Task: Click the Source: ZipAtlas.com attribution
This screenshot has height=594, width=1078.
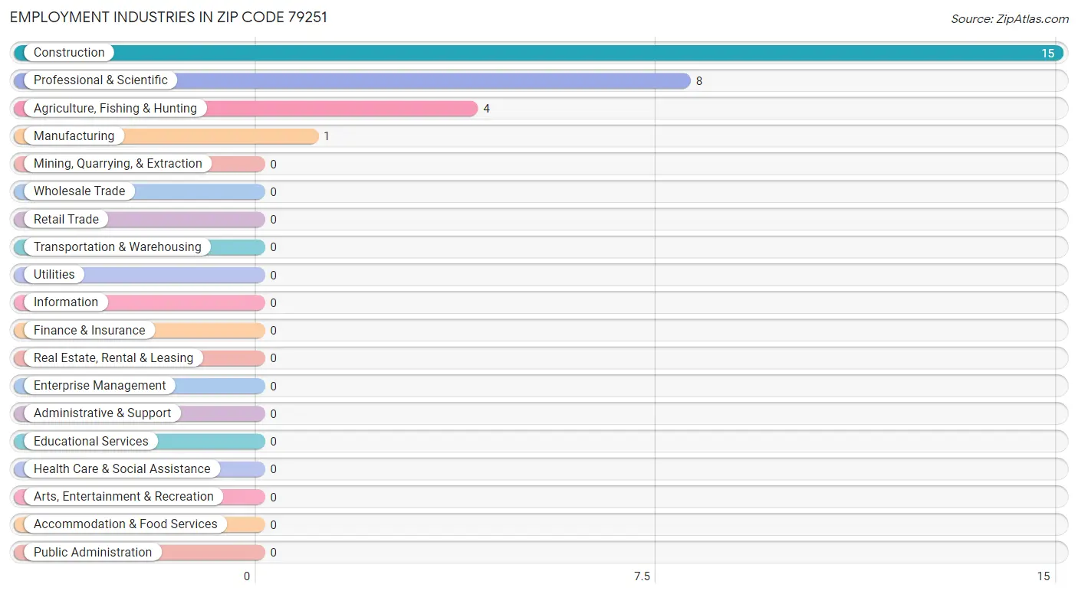Action: pyautogui.click(x=1010, y=19)
